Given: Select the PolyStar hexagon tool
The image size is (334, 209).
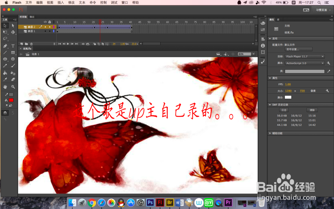Looking at the screenshot, I should (13, 59).
